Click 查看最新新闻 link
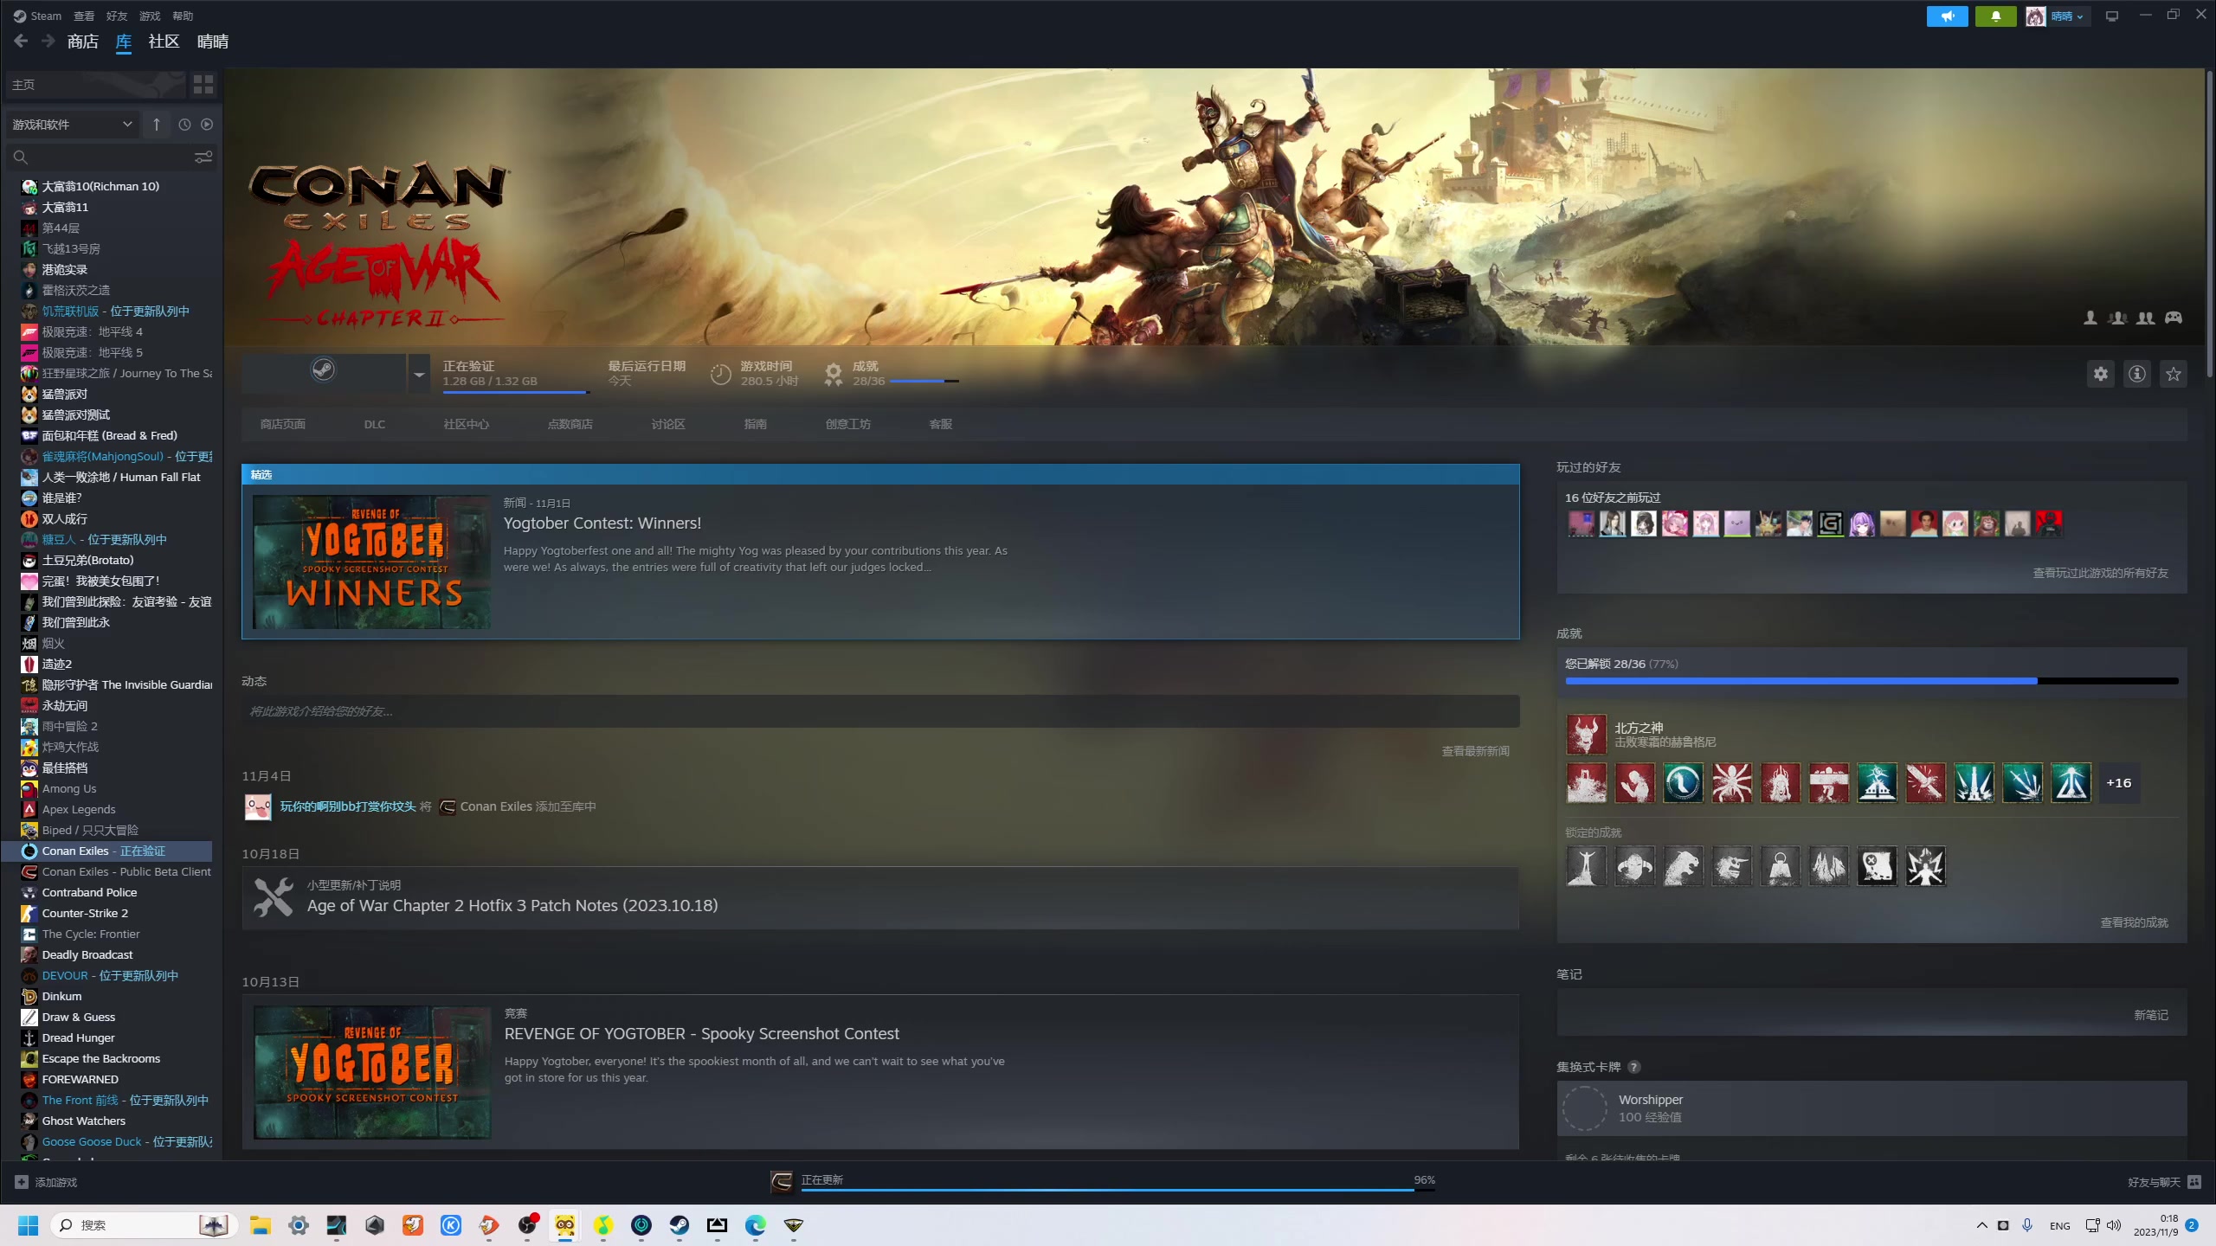2216x1246 pixels. pos(1475,751)
